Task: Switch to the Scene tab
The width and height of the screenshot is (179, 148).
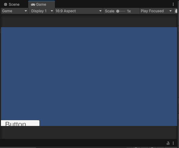Action: pyautogui.click(x=12, y=5)
